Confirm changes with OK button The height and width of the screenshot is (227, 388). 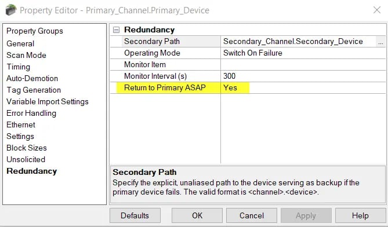pos(197,215)
